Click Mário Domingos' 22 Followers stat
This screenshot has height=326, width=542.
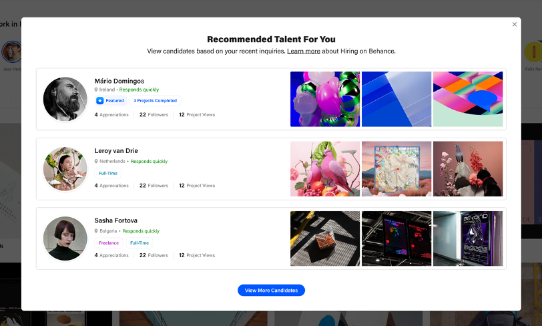point(154,114)
